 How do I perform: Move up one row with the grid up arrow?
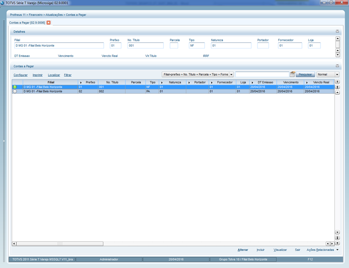pyautogui.click(x=338, y=92)
